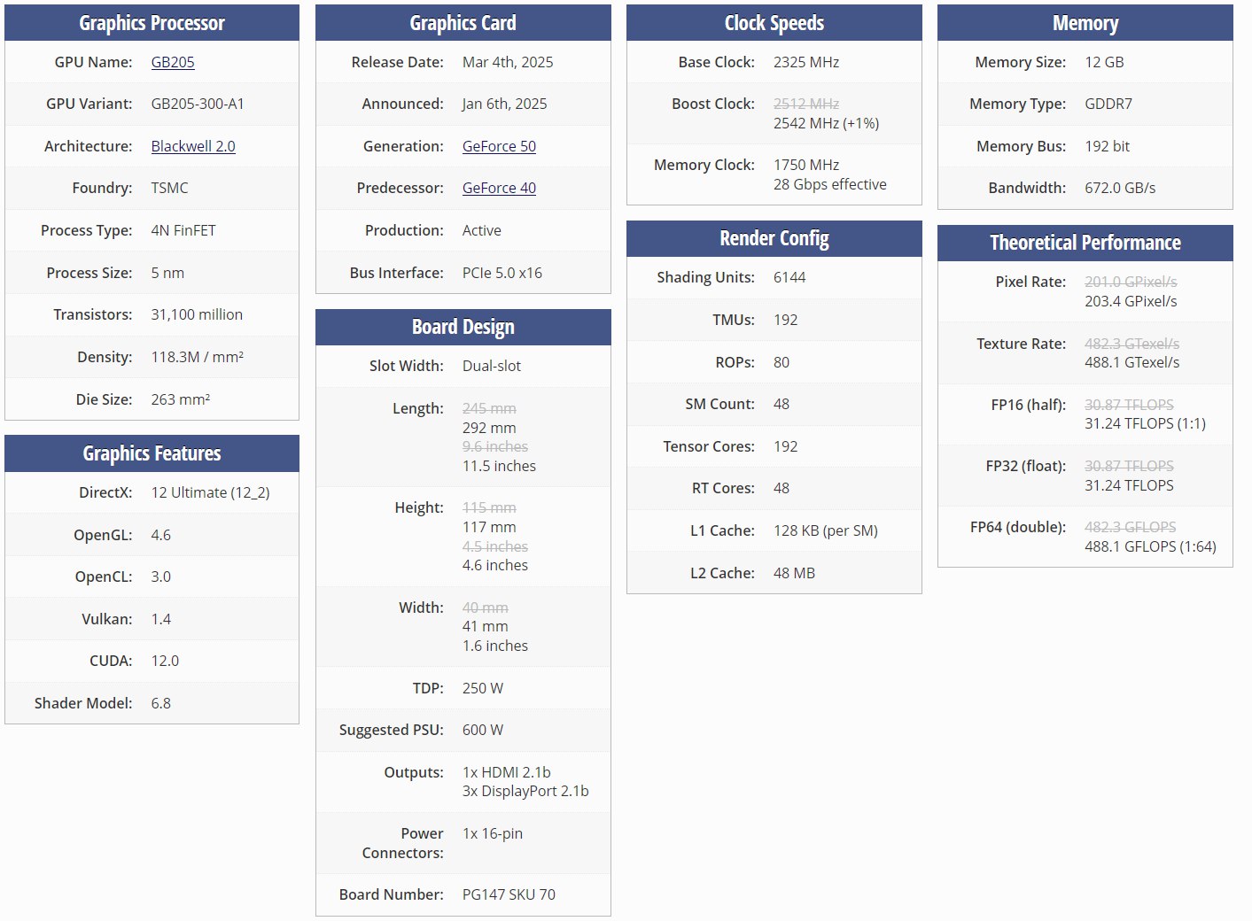Select the foundry value TSMC
1252x921 pixels.
point(169,188)
